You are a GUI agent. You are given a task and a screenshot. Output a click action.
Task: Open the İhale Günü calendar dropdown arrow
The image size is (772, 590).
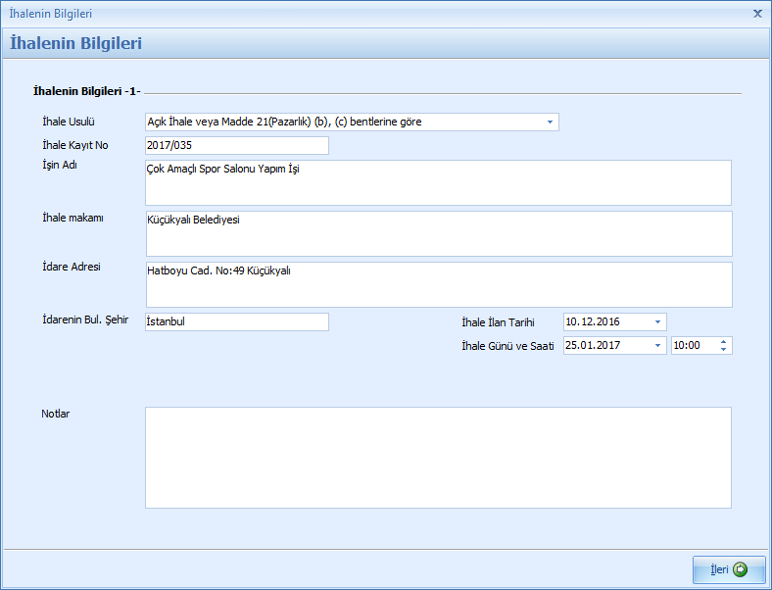pyautogui.click(x=657, y=346)
